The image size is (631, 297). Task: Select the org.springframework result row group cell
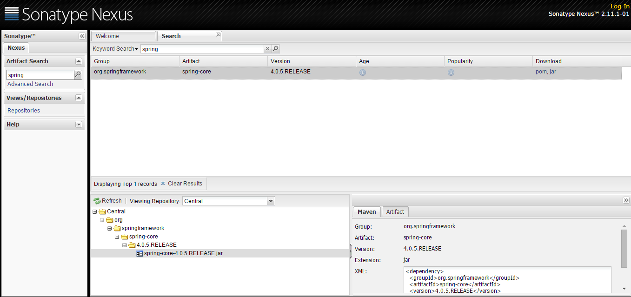coord(120,72)
